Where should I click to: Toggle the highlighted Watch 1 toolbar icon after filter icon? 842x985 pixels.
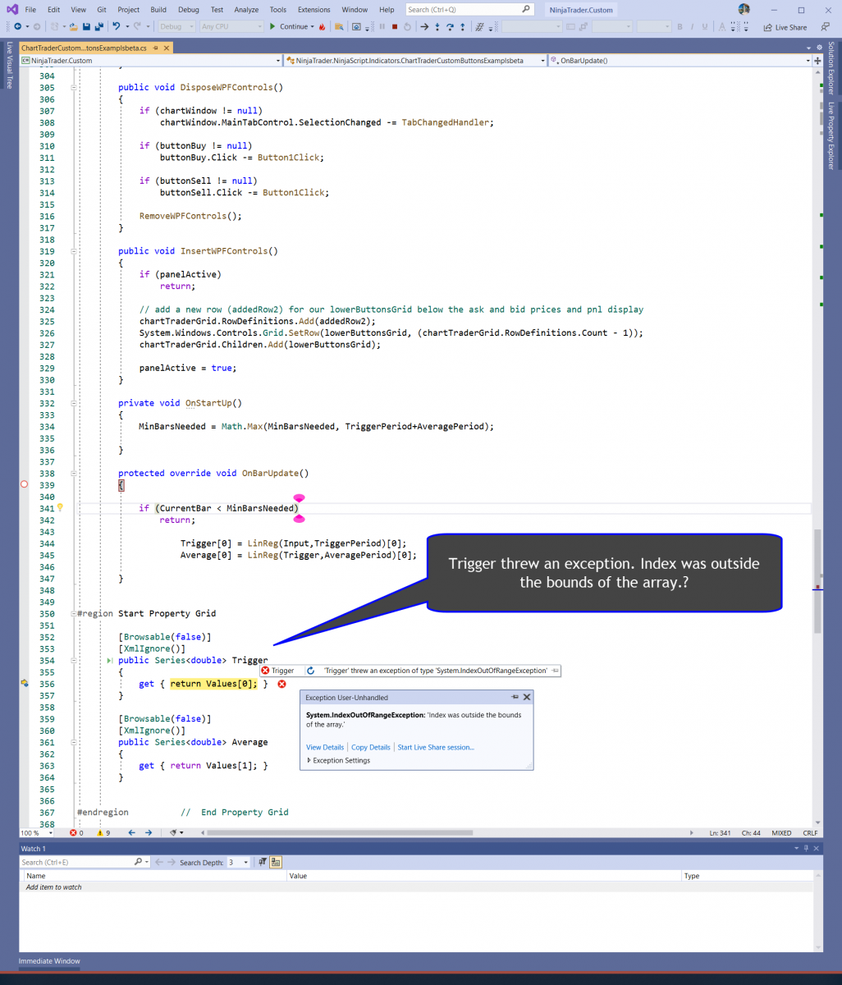click(x=275, y=863)
